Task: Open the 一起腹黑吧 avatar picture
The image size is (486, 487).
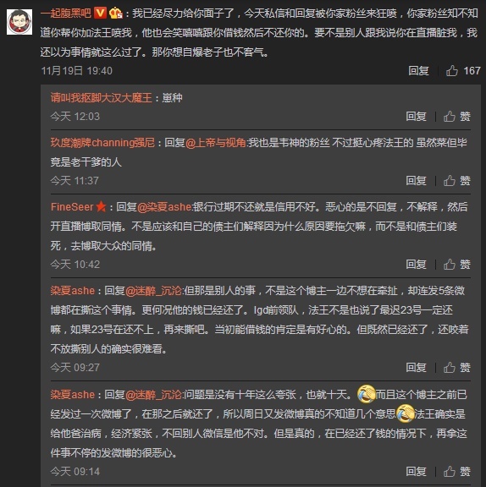Action: tap(19, 22)
